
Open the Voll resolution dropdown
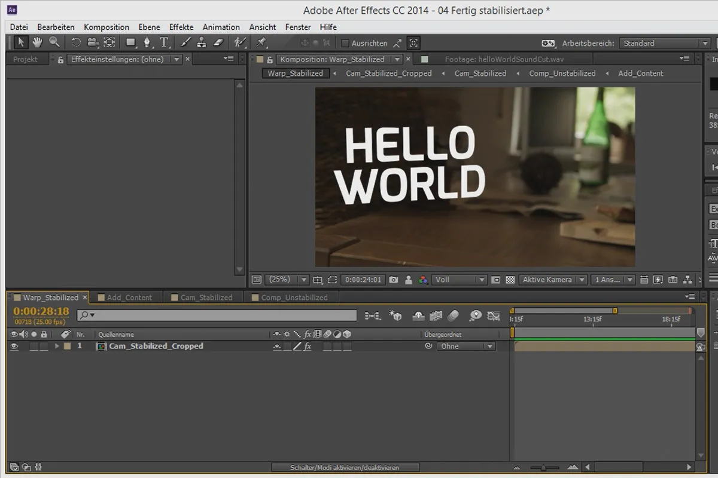pyautogui.click(x=460, y=280)
